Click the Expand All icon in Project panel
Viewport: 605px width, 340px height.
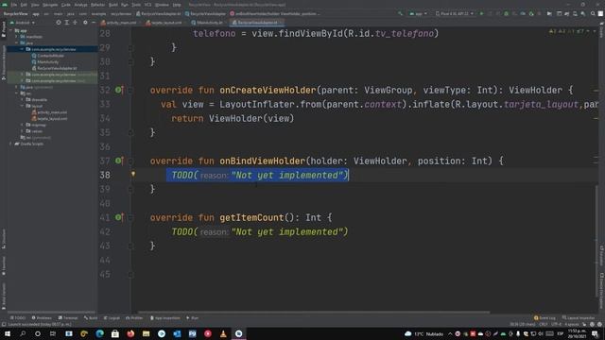click(x=67, y=23)
